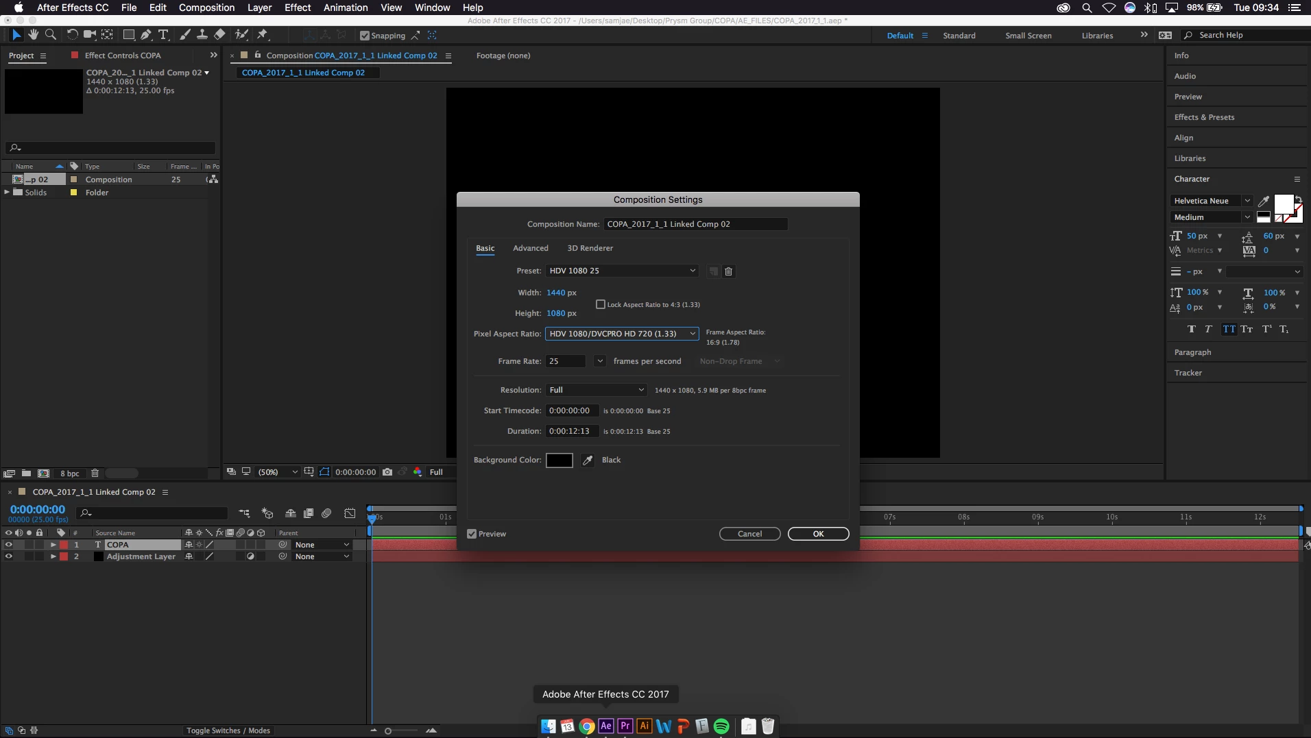Open Illustrator from the Dock
The image size is (1311, 738).
point(645,726)
